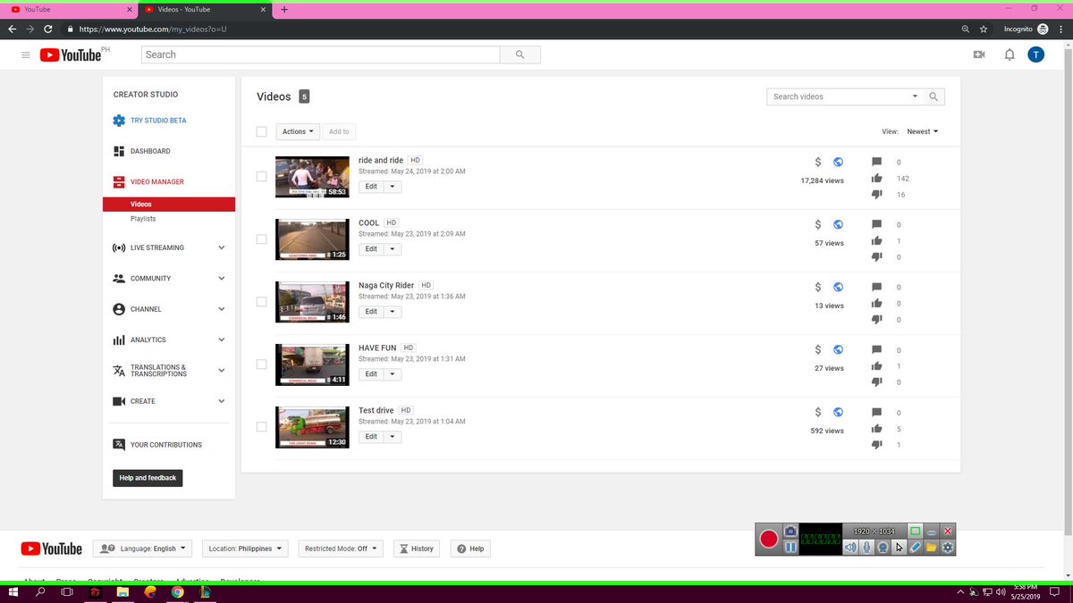This screenshot has width=1073, height=603.
Task: Open Chrome from the Windows taskbar
Action: (178, 592)
